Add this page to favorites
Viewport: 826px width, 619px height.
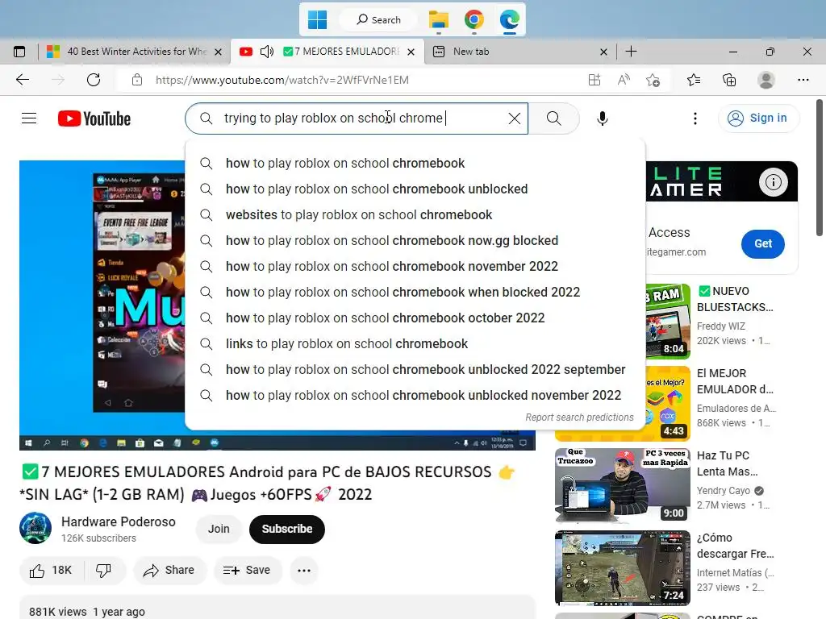pos(653,80)
